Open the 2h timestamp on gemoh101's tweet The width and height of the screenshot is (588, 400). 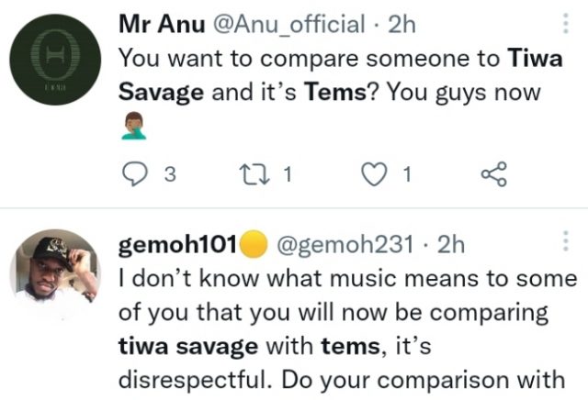[x=450, y=244]
